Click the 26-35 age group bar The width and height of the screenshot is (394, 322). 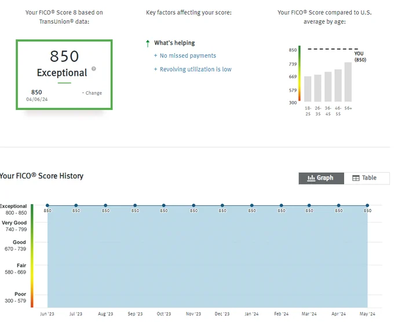pyautogui.click(x=318, y=88)
